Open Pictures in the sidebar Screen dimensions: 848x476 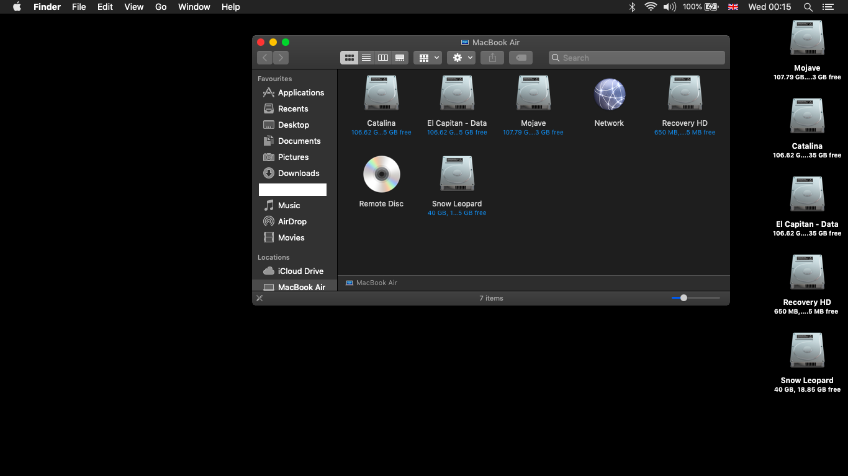(x=294, y=157)
